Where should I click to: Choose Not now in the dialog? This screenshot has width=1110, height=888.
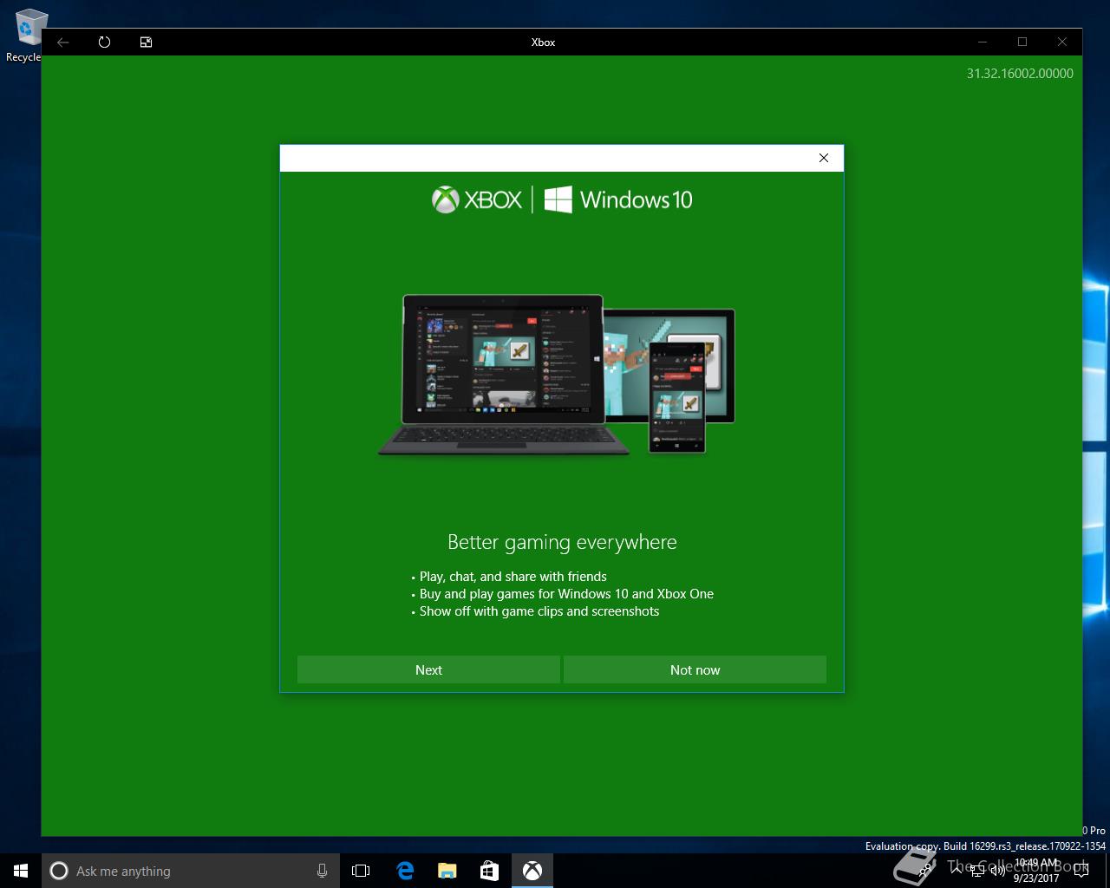[695, 669]
